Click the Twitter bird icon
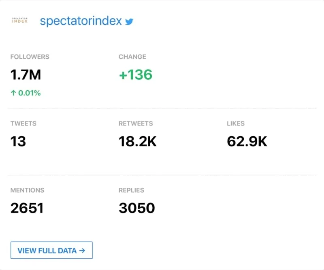This screenshot has height=270, width=324. click(129, 21)
